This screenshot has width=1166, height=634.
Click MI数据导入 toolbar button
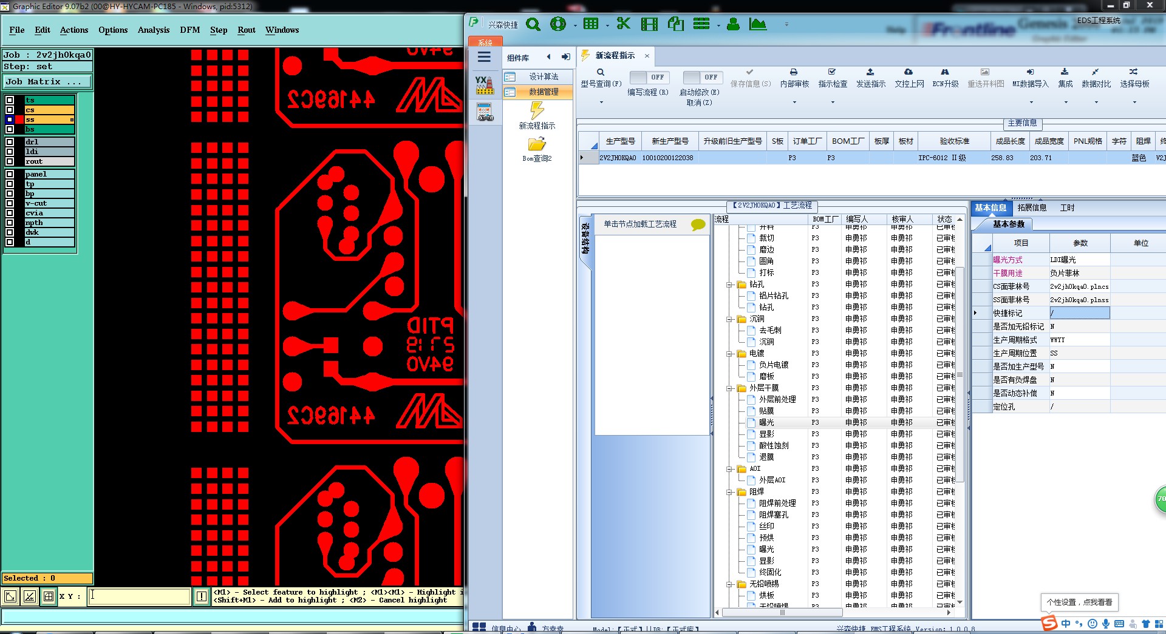(x=1030, y=78)
